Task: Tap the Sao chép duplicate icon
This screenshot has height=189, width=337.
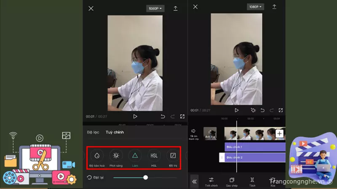Action: [x=232, y=180]
